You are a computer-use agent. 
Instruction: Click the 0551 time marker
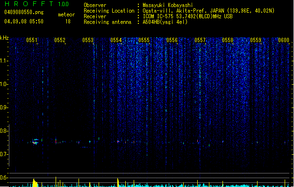coord(32,40)
